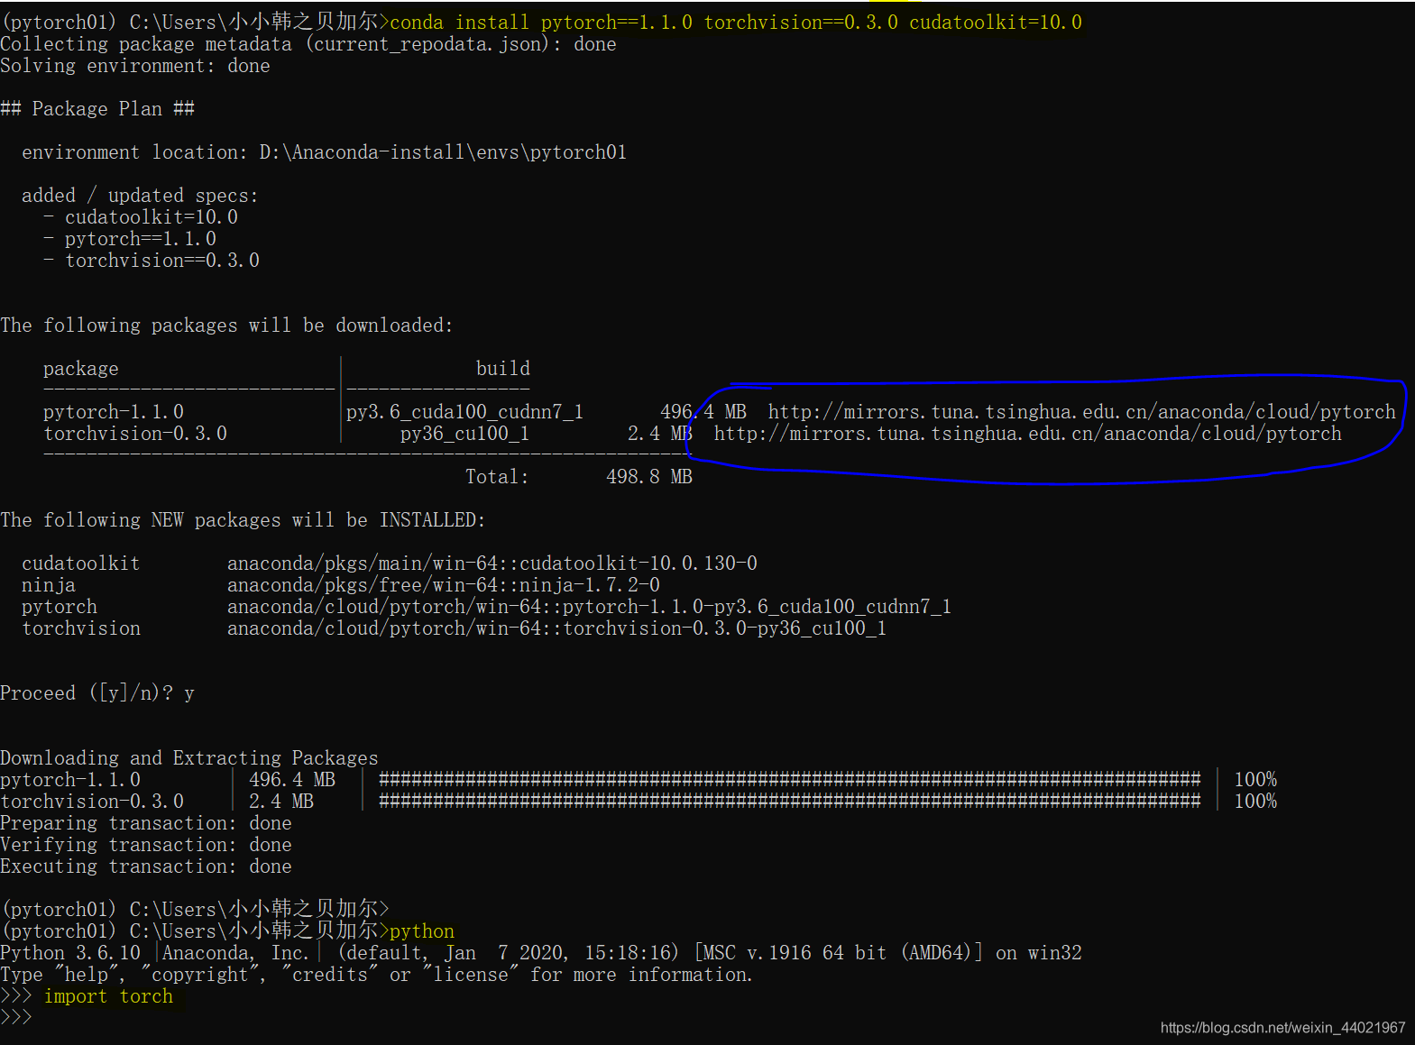Click 'Collecting package metadata (current_repodata.json): done' line
Screen dimensions: 1415x1045
pos(308,43)
